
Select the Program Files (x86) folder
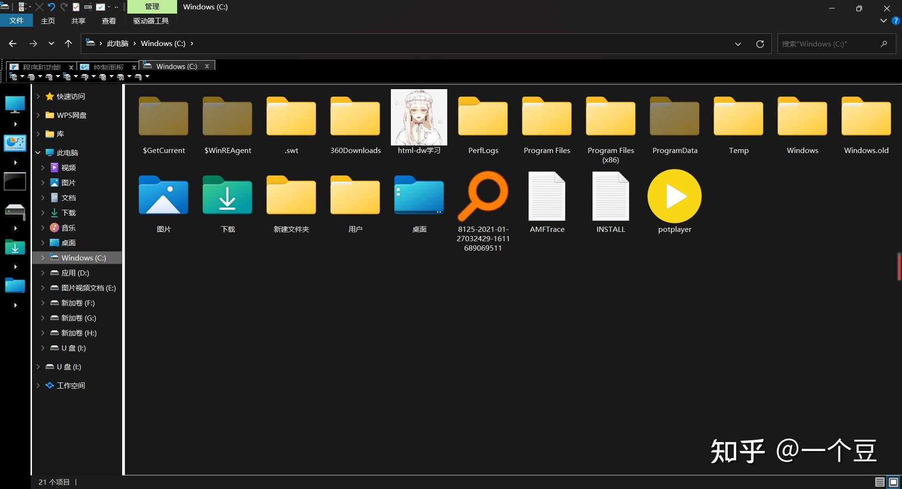coord(611,128)
